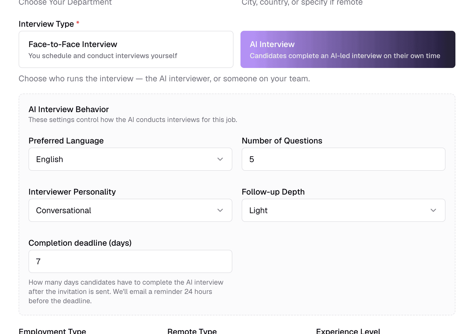
Task: Click the Follow-up Depth label
Action: pos(273,192)
